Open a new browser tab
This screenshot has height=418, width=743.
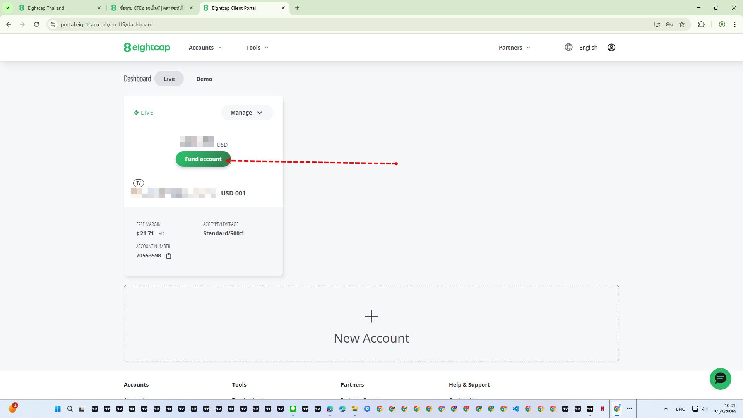click(x=297, y=8)
